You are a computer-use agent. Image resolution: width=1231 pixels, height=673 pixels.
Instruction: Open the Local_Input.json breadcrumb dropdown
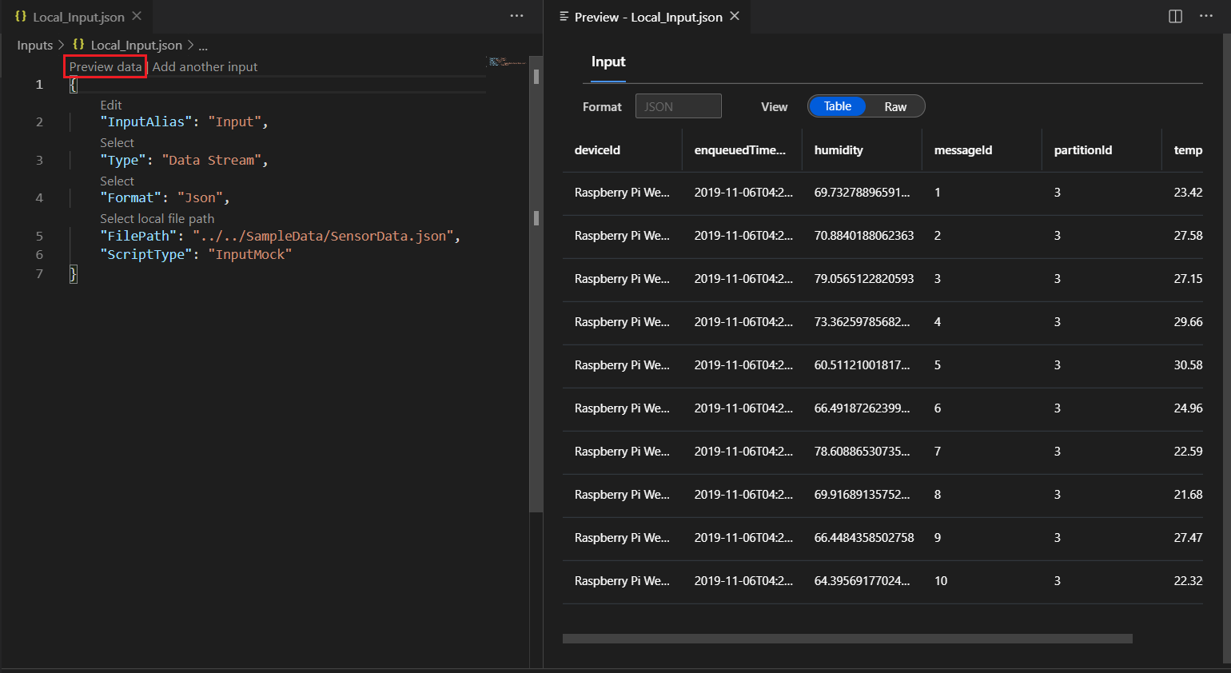click(135, 45)
